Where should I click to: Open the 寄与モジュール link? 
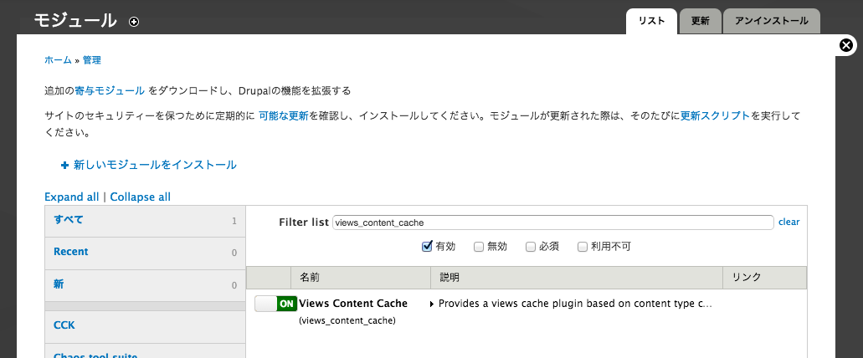[x=110, y=90]
